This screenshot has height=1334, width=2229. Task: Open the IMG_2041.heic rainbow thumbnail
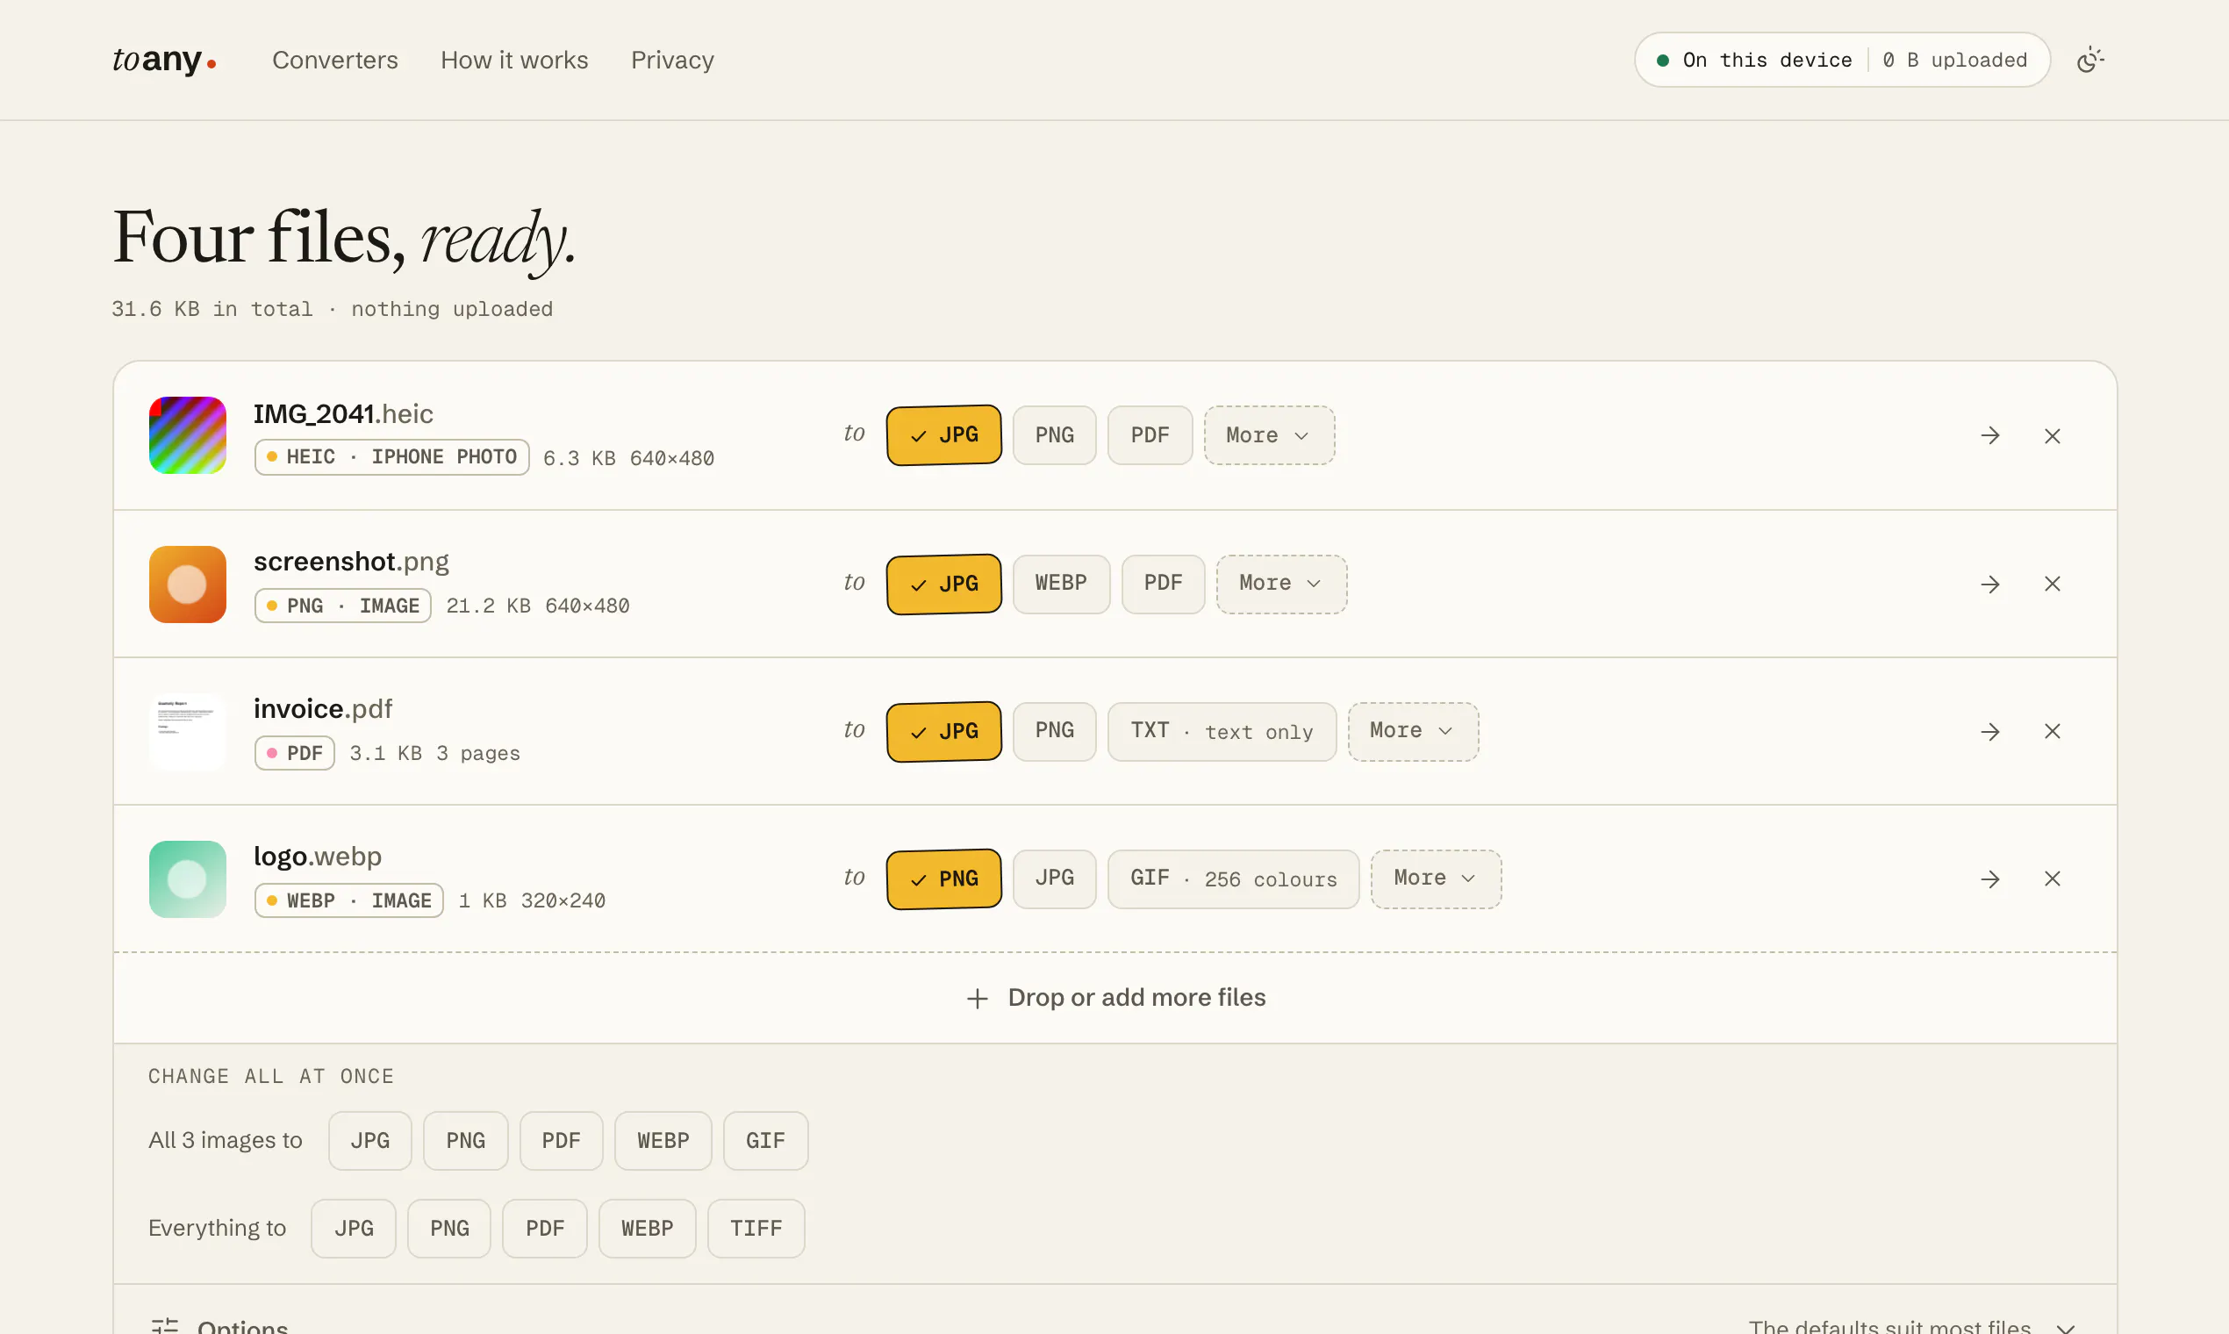coord(188,435)
